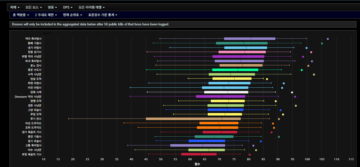This screenshot has width=360, height=167.
Task: Click the Devourer 악마 사냥꾼 label
Action: point(28,97)
